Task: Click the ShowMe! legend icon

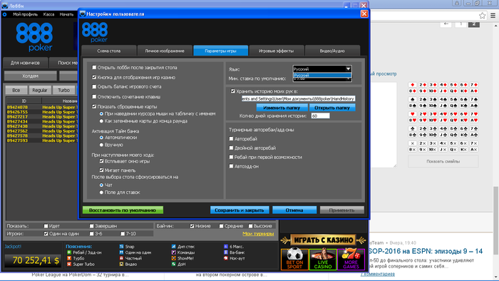Action: (x=173, y=258)
